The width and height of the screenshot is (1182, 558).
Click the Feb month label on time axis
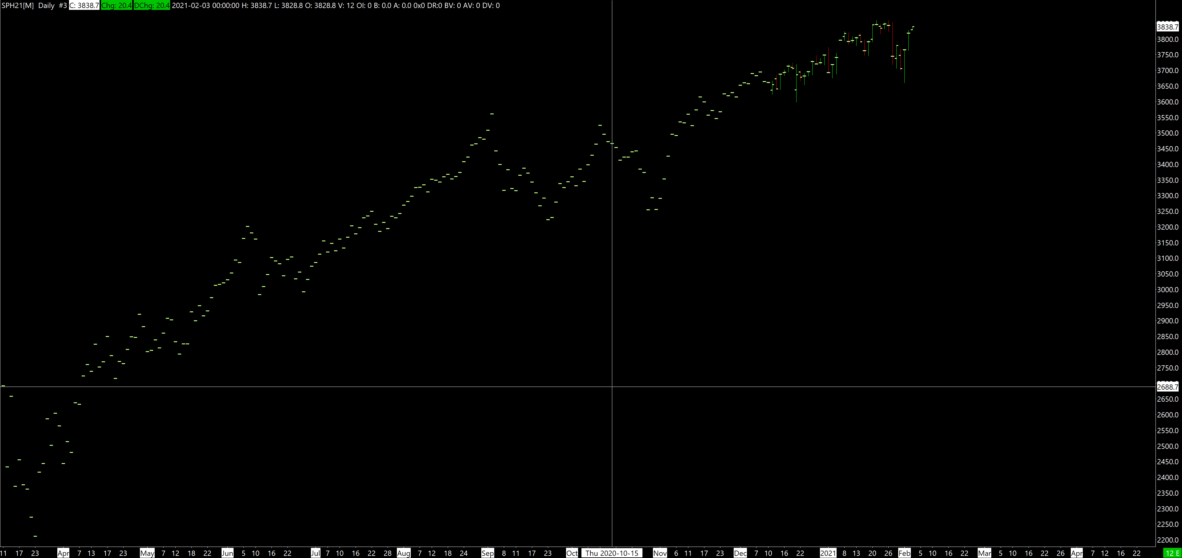[x=904, y=553]
